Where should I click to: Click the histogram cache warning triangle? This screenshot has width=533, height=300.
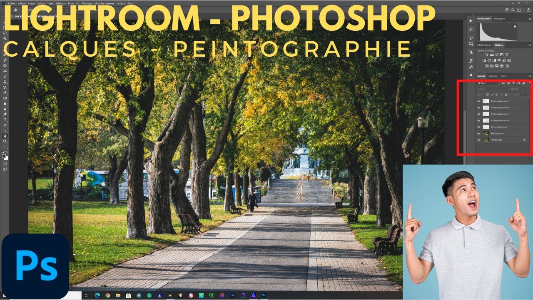coord(515,26)
